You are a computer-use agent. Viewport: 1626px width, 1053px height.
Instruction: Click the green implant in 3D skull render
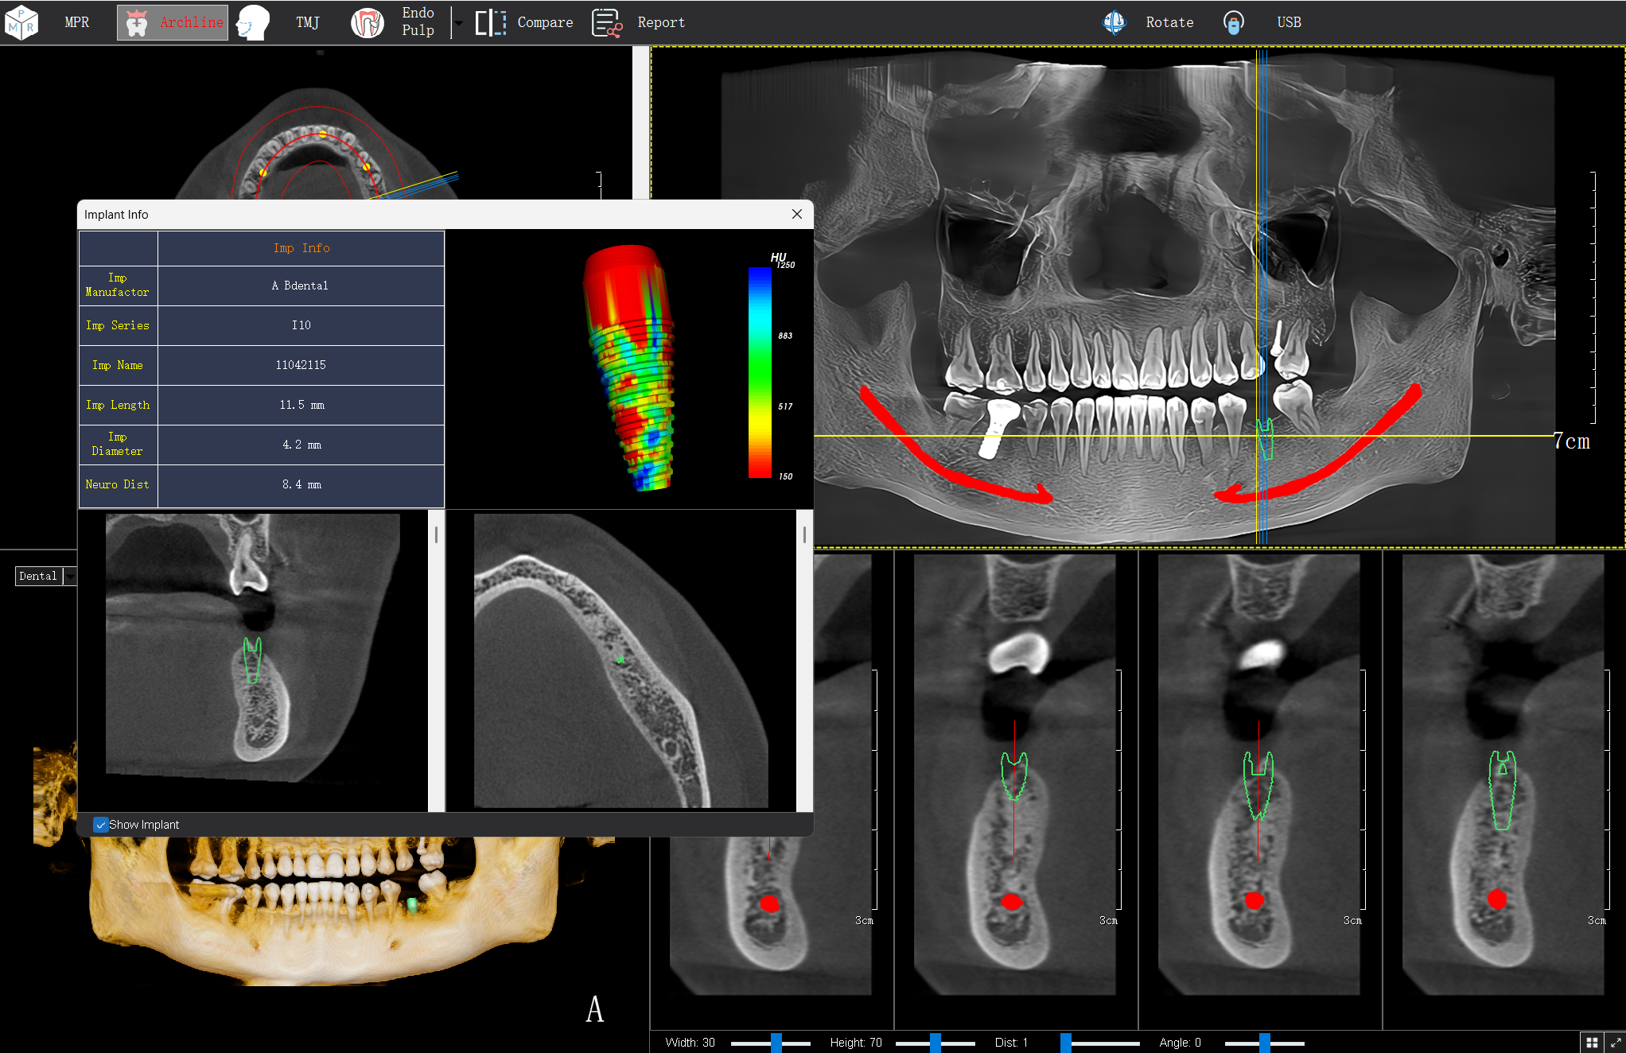point(412,904)
